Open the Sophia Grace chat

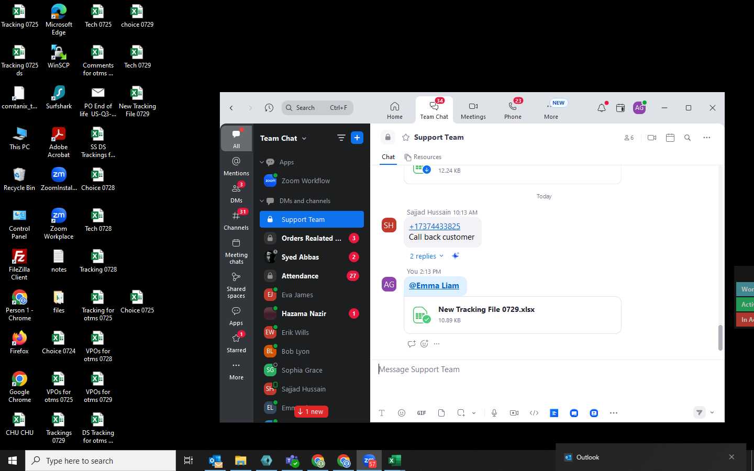click(312, 370)
